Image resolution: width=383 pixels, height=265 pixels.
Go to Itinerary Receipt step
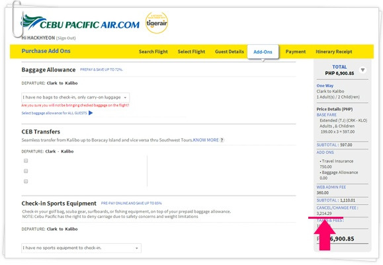pos(333,52)
